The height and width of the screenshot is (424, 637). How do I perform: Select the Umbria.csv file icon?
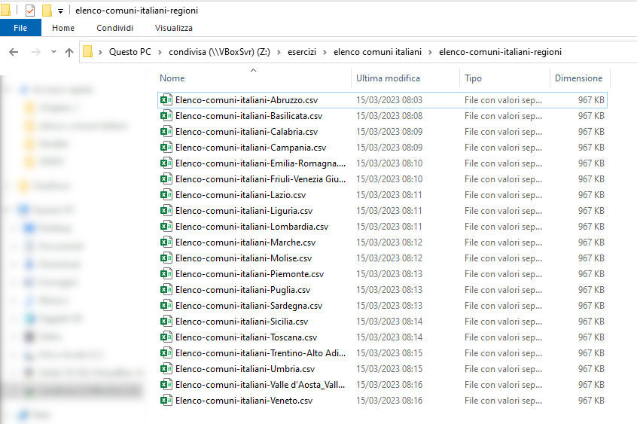coord(166,369)
